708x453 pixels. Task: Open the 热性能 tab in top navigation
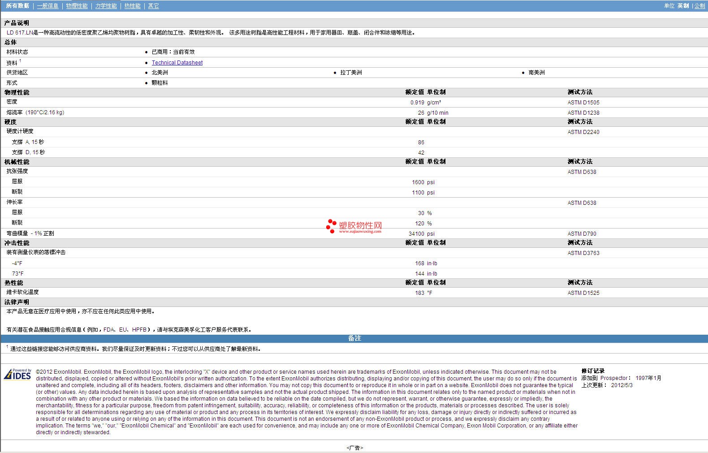pyautogui.click(x=132, y=6)
